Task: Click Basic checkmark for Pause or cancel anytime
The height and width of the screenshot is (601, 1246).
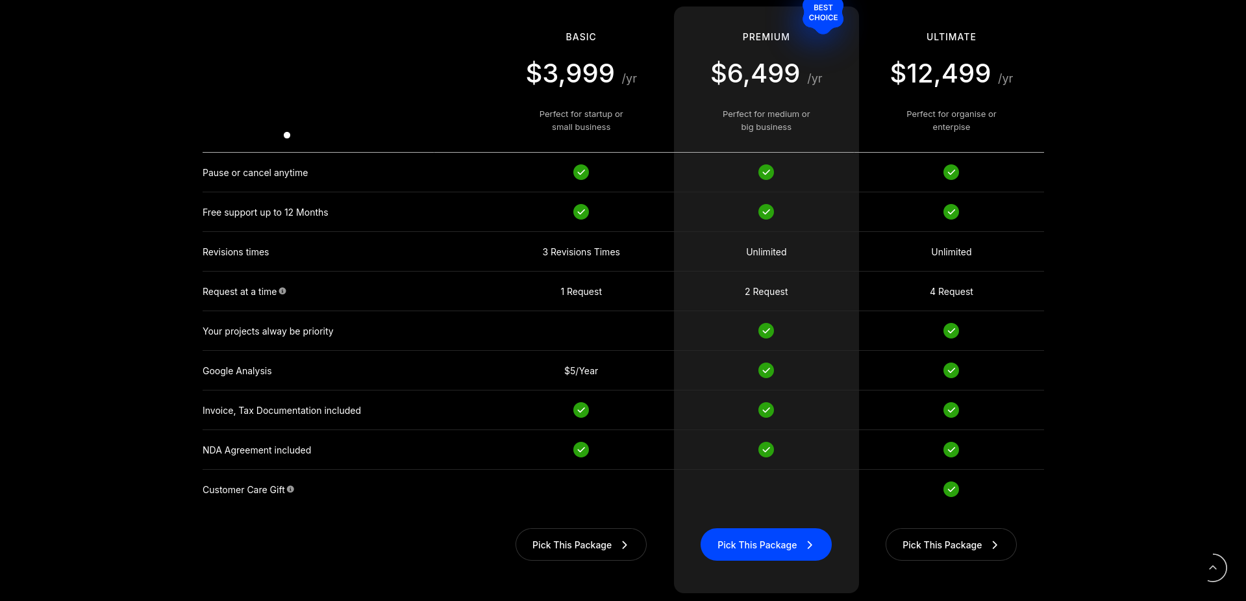Action: tap(581, 172)
